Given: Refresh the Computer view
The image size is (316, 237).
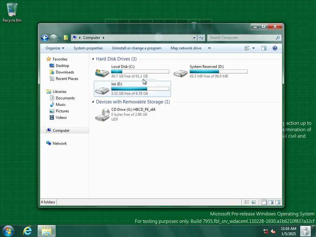Looking at the screenshot, I should (x=201, y=38).
